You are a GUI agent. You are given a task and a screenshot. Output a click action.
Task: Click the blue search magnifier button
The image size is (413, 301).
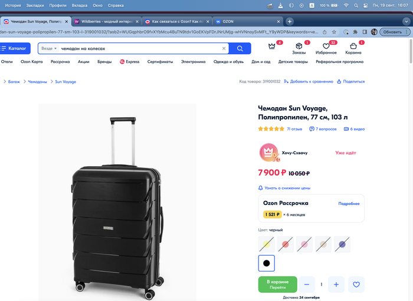click(x=240, y=48)
